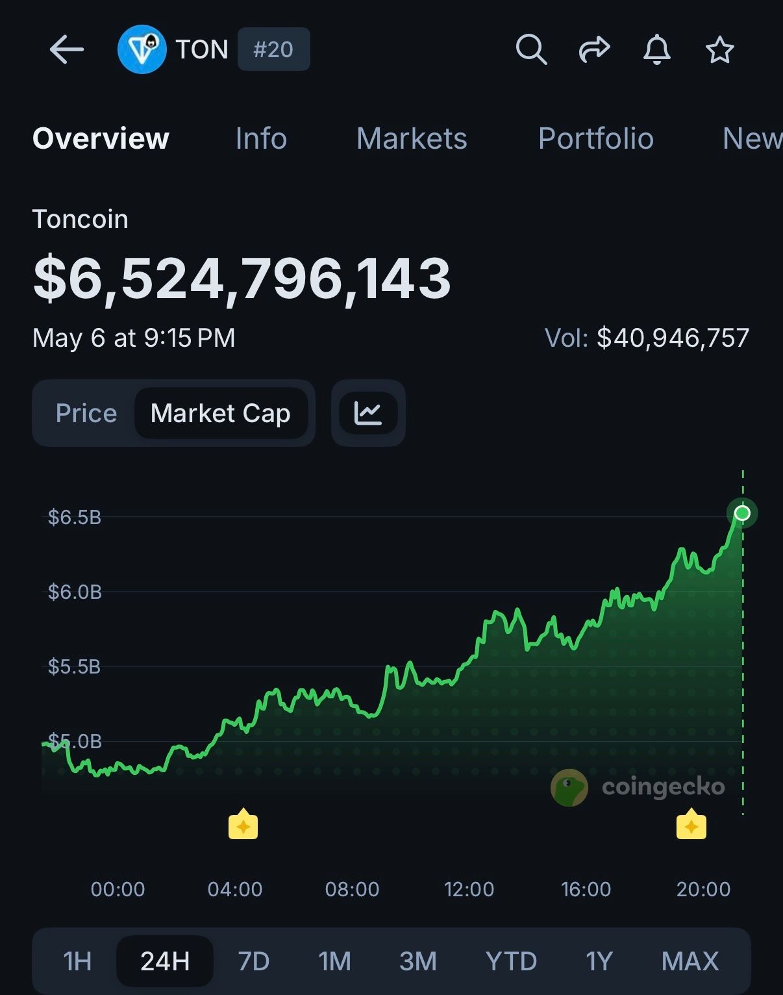Viewport: 783px width, 995px height.
Task: Select the 1H time range
Action: 77,961
